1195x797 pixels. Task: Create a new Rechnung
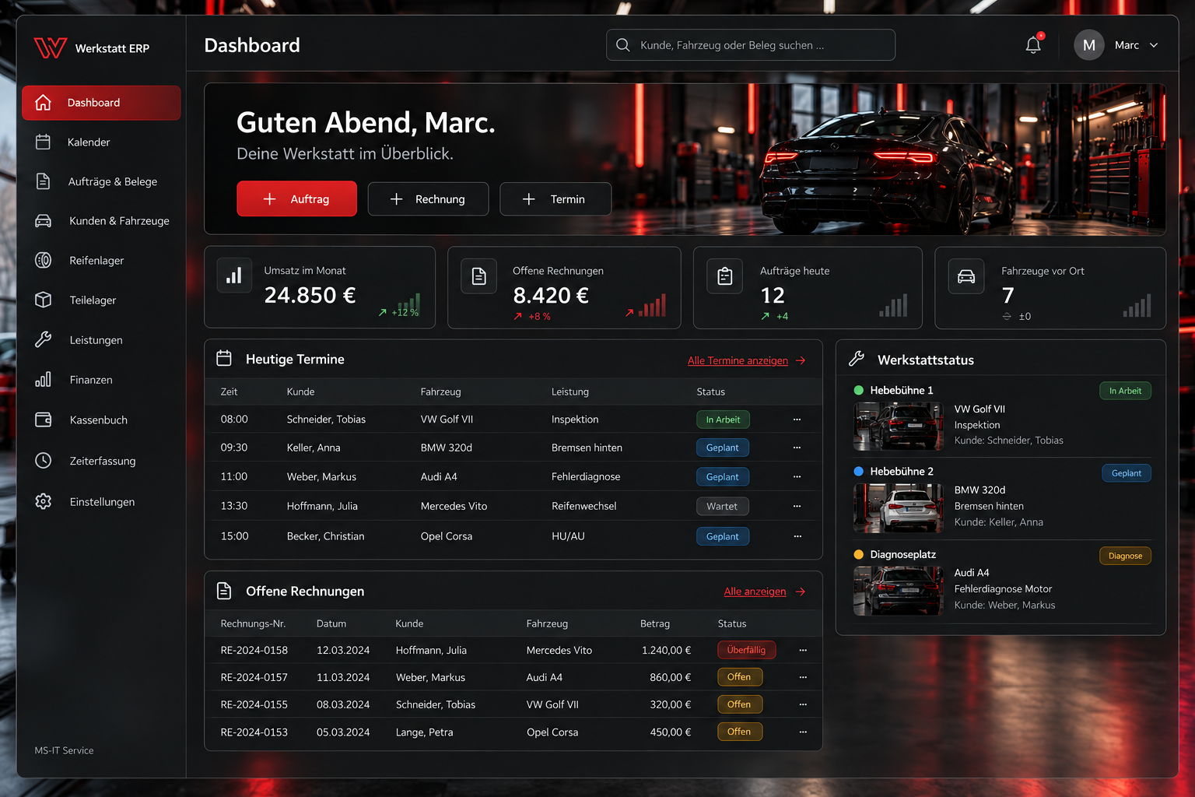coord(428,199)
